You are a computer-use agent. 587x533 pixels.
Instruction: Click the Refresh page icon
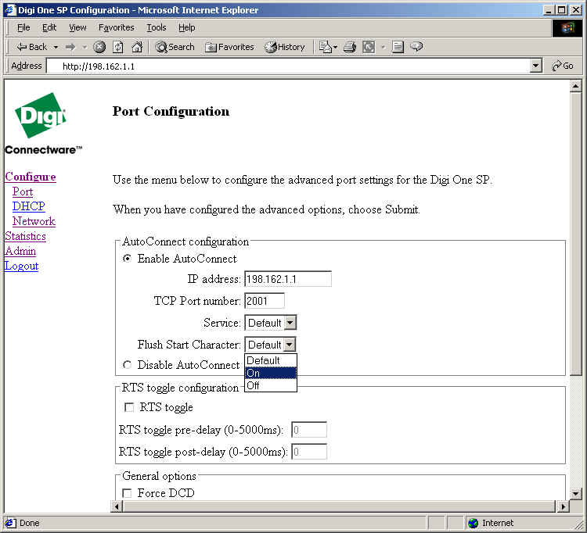click(x=118, y=47)
